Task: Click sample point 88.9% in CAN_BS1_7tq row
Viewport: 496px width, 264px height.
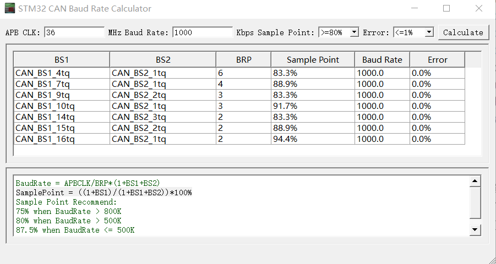Action: point(313,84)
